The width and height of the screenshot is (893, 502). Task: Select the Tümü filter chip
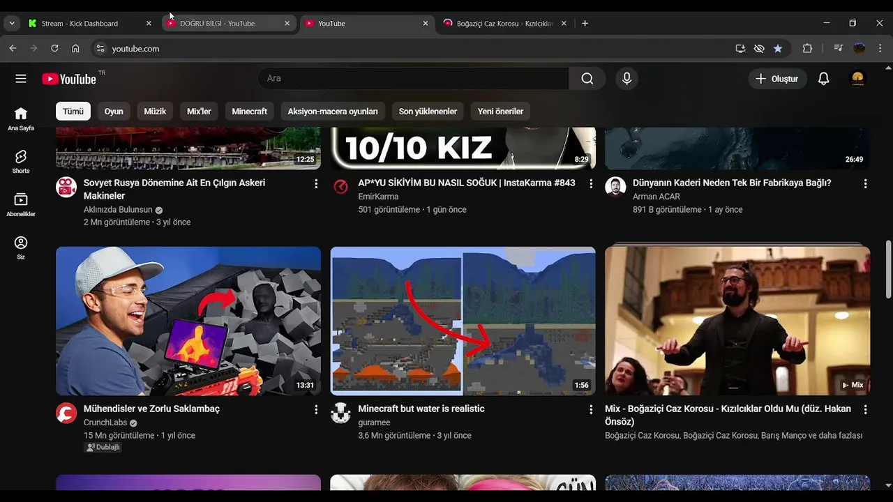click(73, 112)
